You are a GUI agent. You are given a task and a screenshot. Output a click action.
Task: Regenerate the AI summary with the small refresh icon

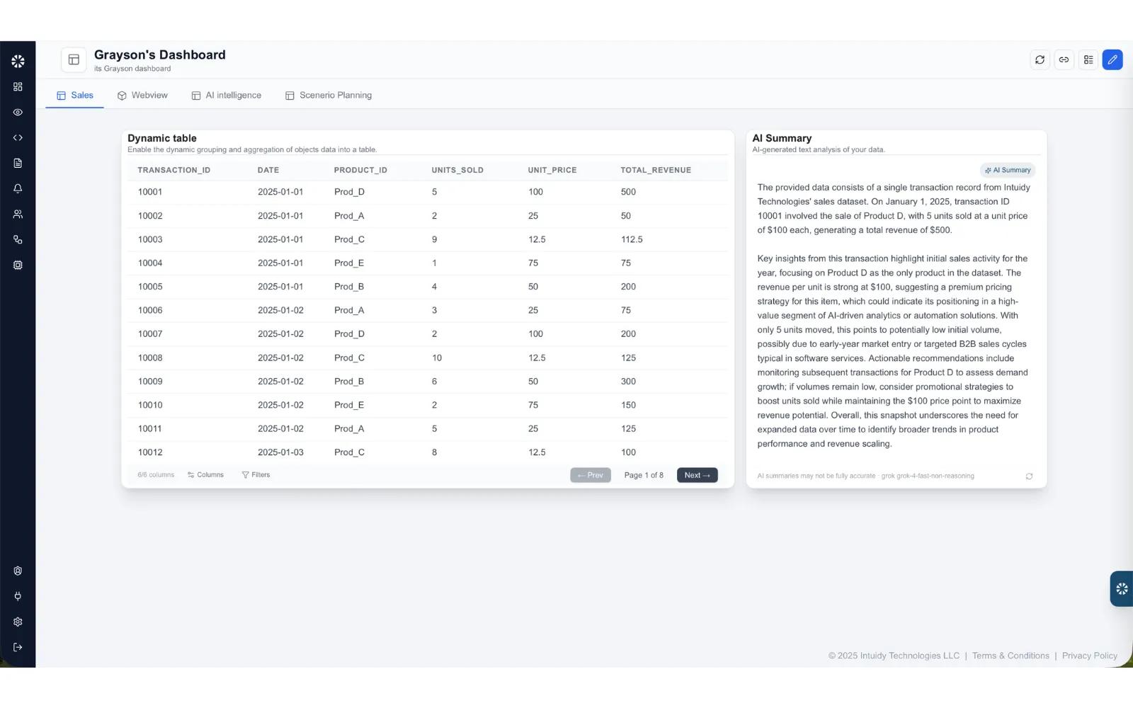coord(1029,476)
